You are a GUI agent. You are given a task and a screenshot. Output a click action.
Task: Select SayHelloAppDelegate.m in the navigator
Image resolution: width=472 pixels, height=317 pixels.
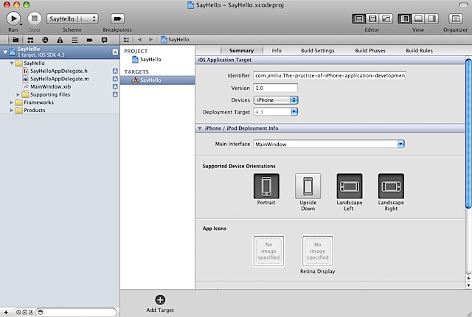click(59, 79)
